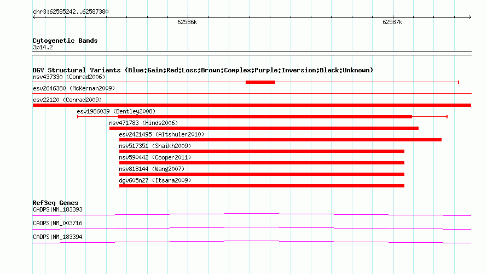Select the nsv818144 (Wang2007) variant label
The height and width of the screenshot is (274, 487).
(x=152, y=169)
